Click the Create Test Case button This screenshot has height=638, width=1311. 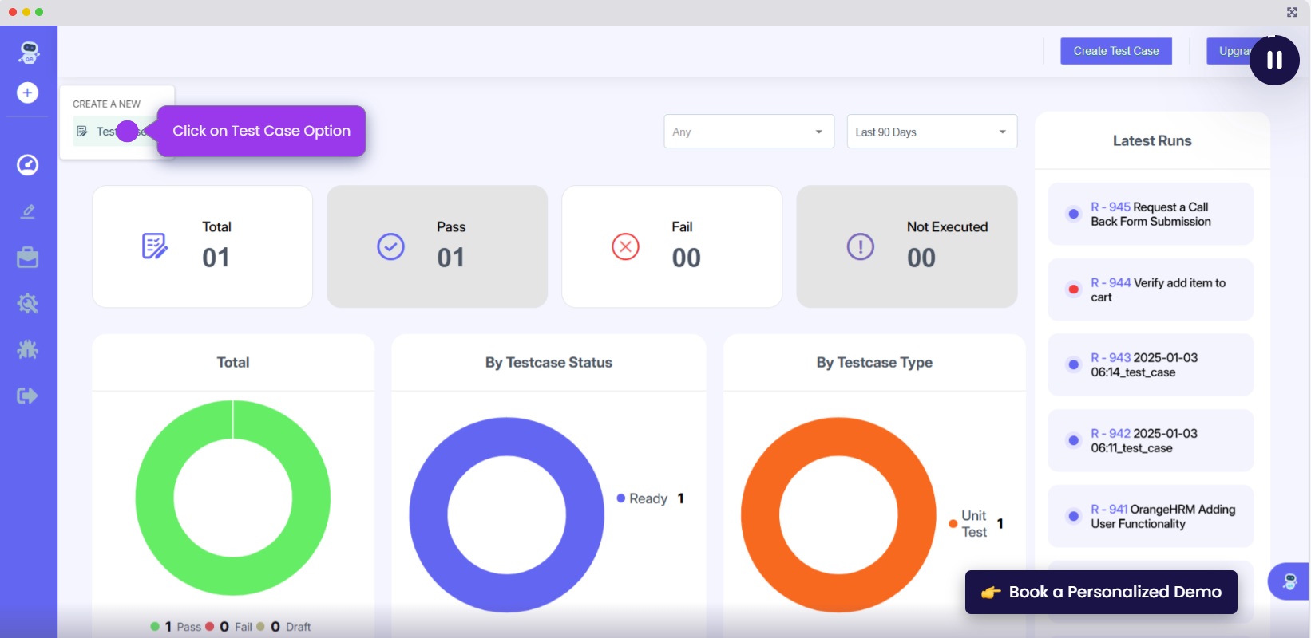pos(1115,51)
